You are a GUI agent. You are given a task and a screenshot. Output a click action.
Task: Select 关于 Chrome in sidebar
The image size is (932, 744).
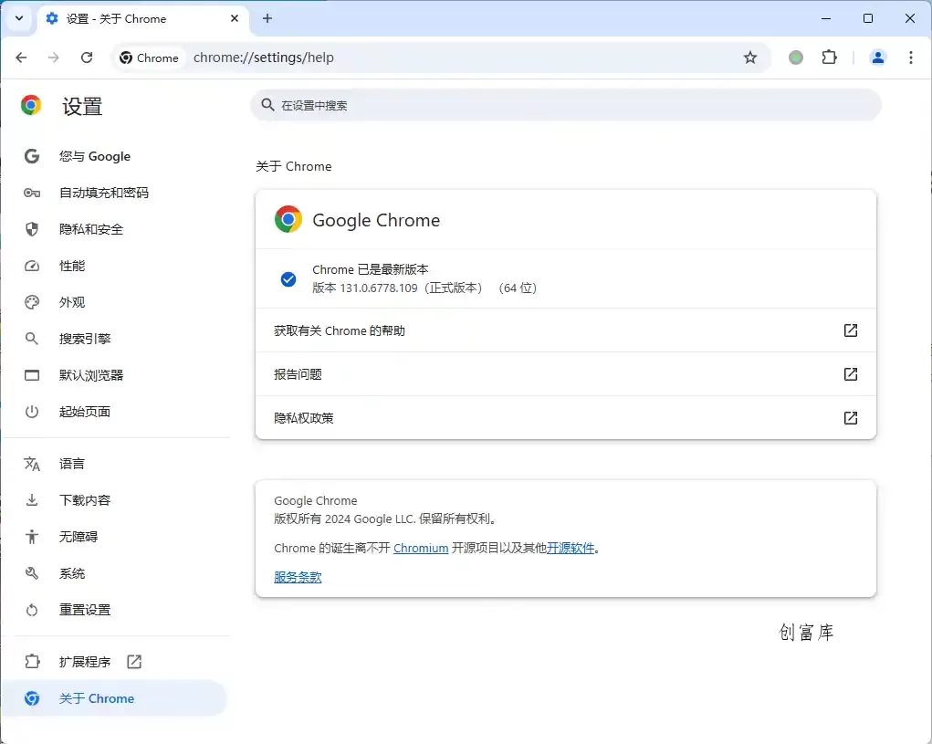tap(116, 698)
